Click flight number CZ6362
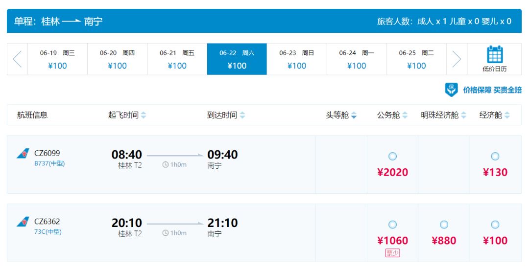529x272 pixels. point(47,222)
